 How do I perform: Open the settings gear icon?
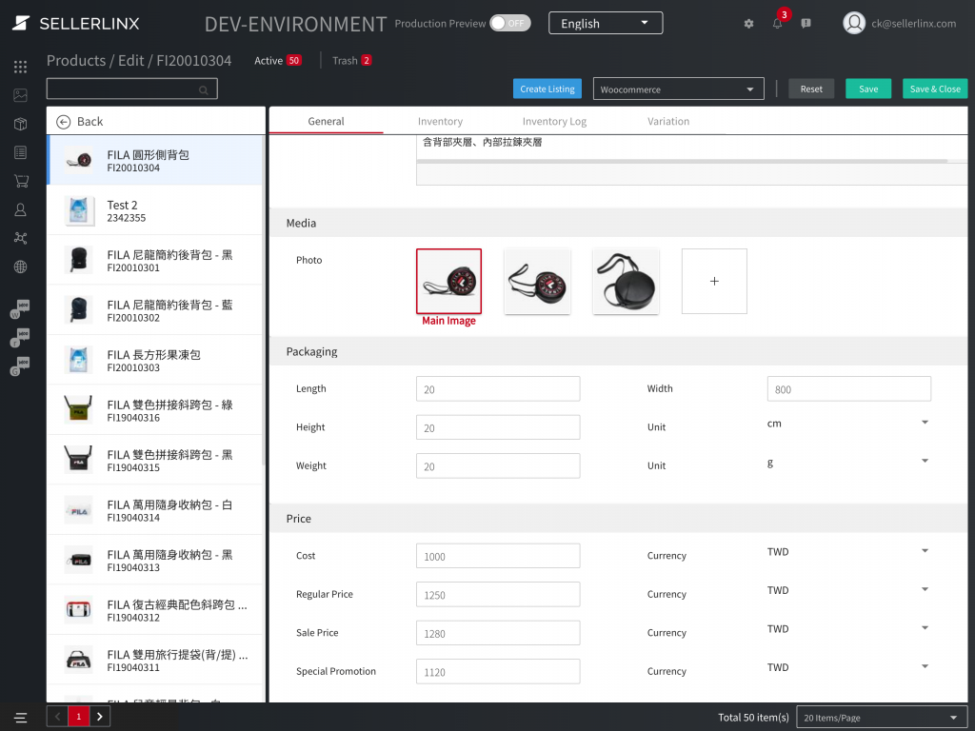coord(748,24)
